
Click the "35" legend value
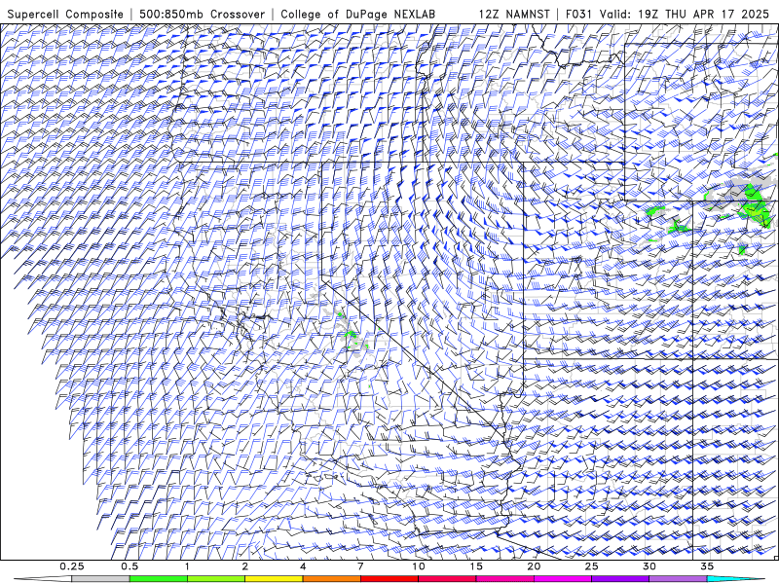click(x=707, y=566)
